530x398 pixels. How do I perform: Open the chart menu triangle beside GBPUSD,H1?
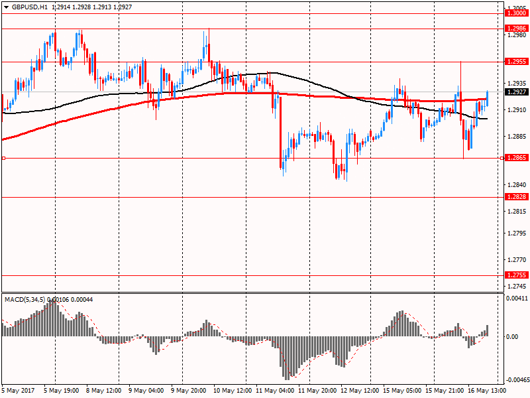[x=6, y=7]
